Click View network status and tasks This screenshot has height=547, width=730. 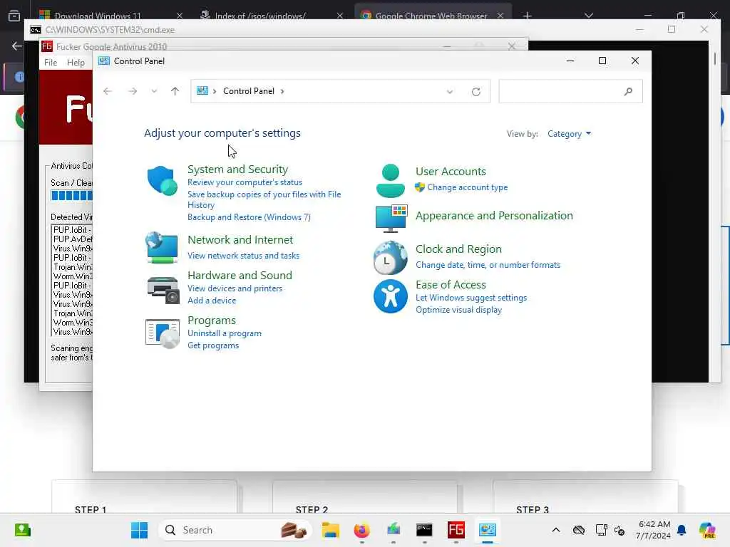[x=244, y=256]
